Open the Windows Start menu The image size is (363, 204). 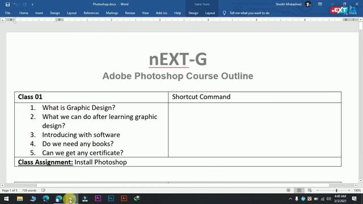pyautogui.click(x=6, y=199)
